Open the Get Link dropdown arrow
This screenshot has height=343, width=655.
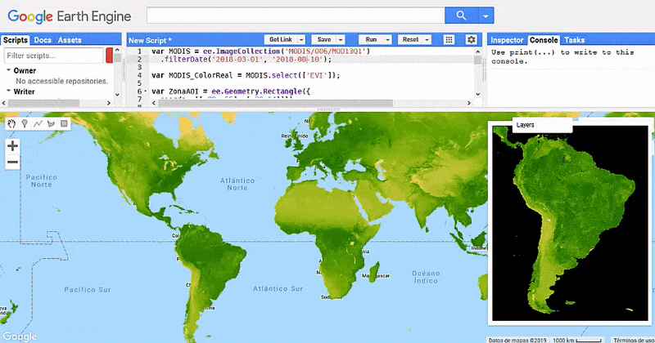click(301, 39)
